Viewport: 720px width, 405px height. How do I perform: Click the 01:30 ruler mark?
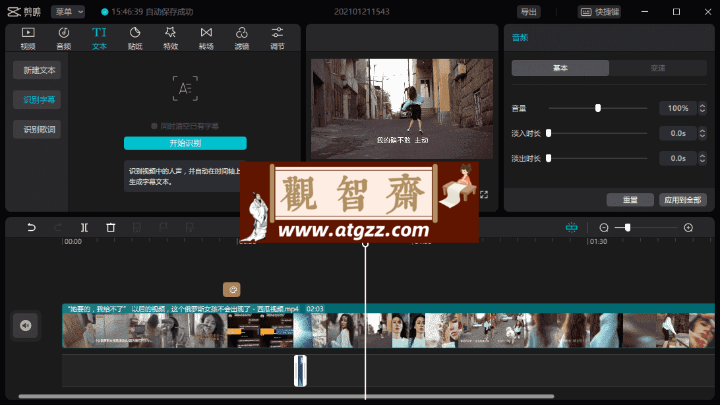click(x=598, y=241)
